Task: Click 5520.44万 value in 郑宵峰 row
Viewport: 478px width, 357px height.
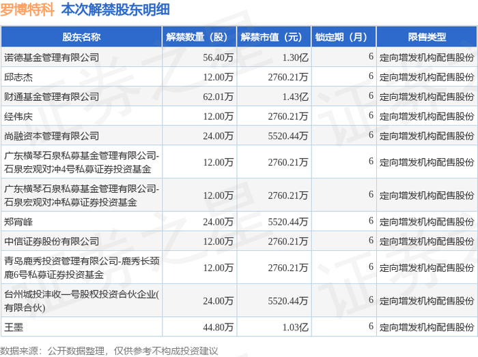Action: point(288,221)
